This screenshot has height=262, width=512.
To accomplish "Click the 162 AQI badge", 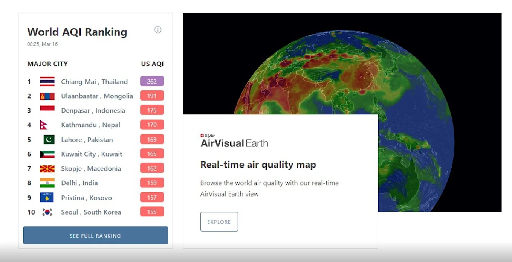I will (x=152, y=168).
